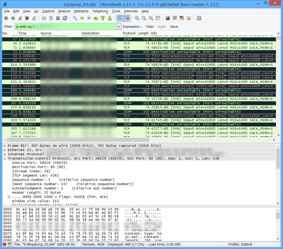Image resolution: width=283 pixels, height=249 pixels.
Task: Toggle auto scroll in live capture
Action: click(x=127, y=18)
